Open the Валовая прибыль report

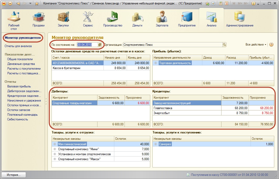[19, 86]
